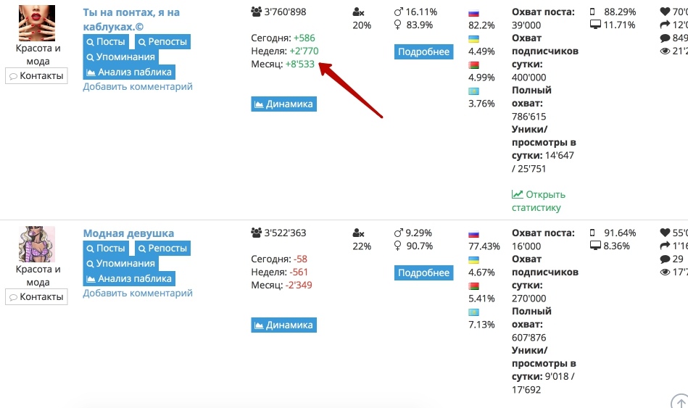Screen dimensions: 688x408
Task: Click the Belarus flag icon near 5.41%
Action: point(473,286)
